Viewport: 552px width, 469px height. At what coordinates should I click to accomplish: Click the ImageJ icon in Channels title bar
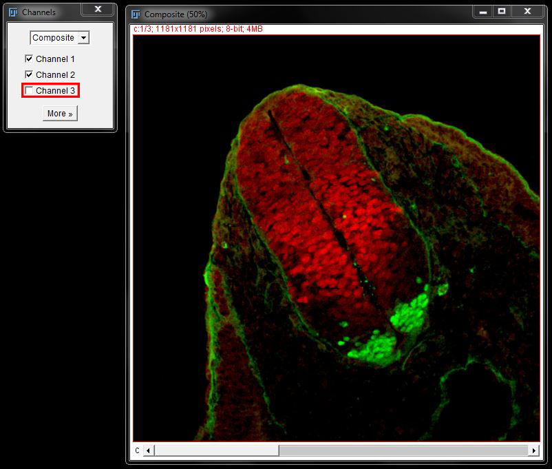click(12, 12)
